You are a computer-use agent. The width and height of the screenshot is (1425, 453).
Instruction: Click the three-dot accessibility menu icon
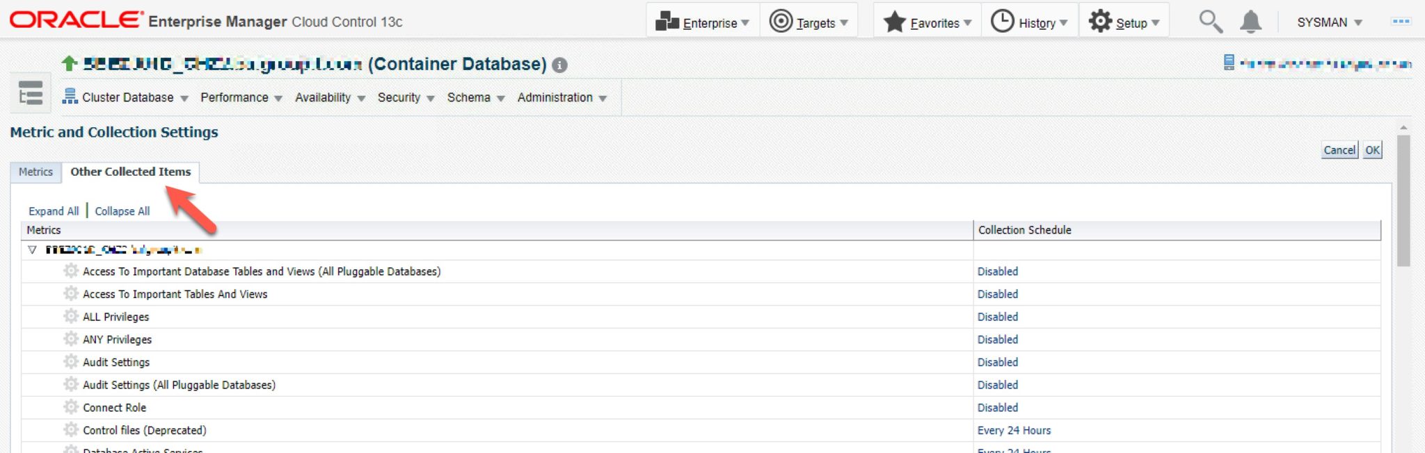pos(1400,22)
